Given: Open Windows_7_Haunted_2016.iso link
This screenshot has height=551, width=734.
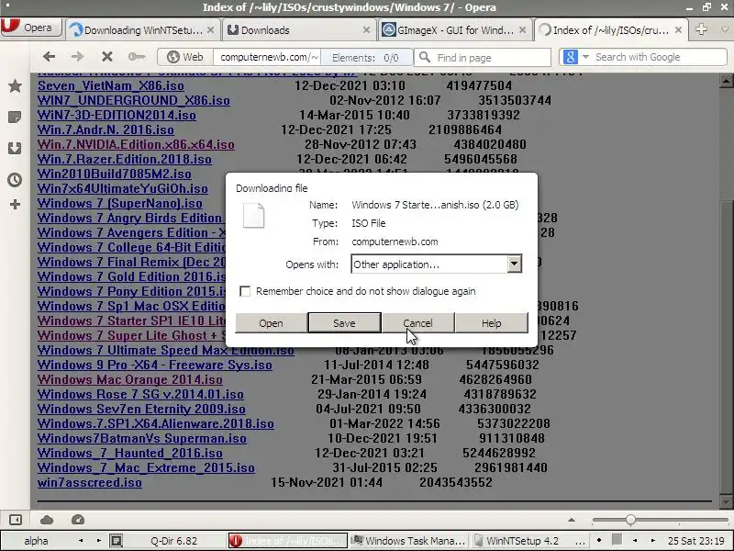Looking at the screenshot, I should click(x=130, y=453).
